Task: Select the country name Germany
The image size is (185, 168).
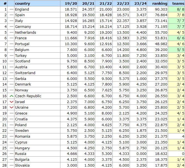Action: click(x=23, y=26)
